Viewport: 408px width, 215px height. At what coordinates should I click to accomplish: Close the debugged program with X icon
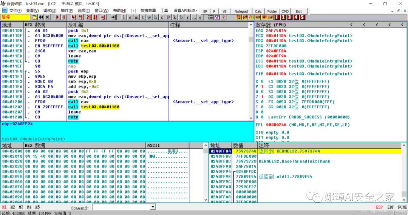click(x=47, y=17)
